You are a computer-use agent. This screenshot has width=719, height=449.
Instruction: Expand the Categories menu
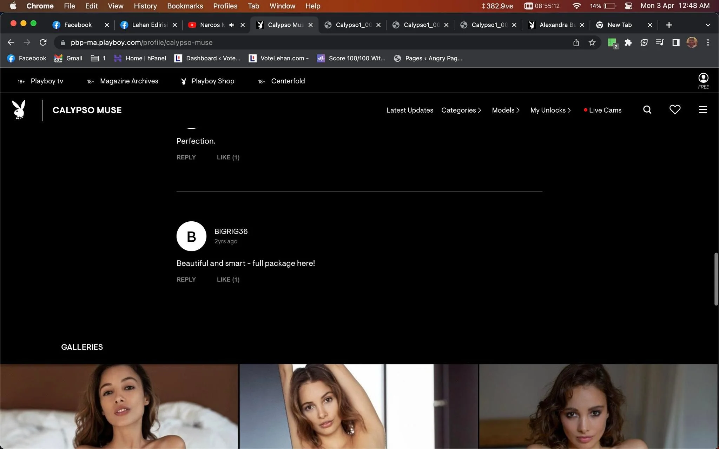tap(461, 110)
